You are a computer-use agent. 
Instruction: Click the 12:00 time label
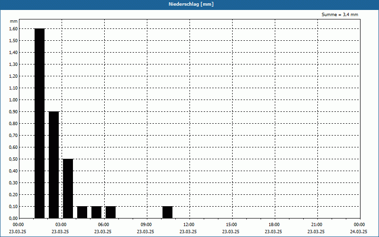pyautogui.click(x=189, y=225)
